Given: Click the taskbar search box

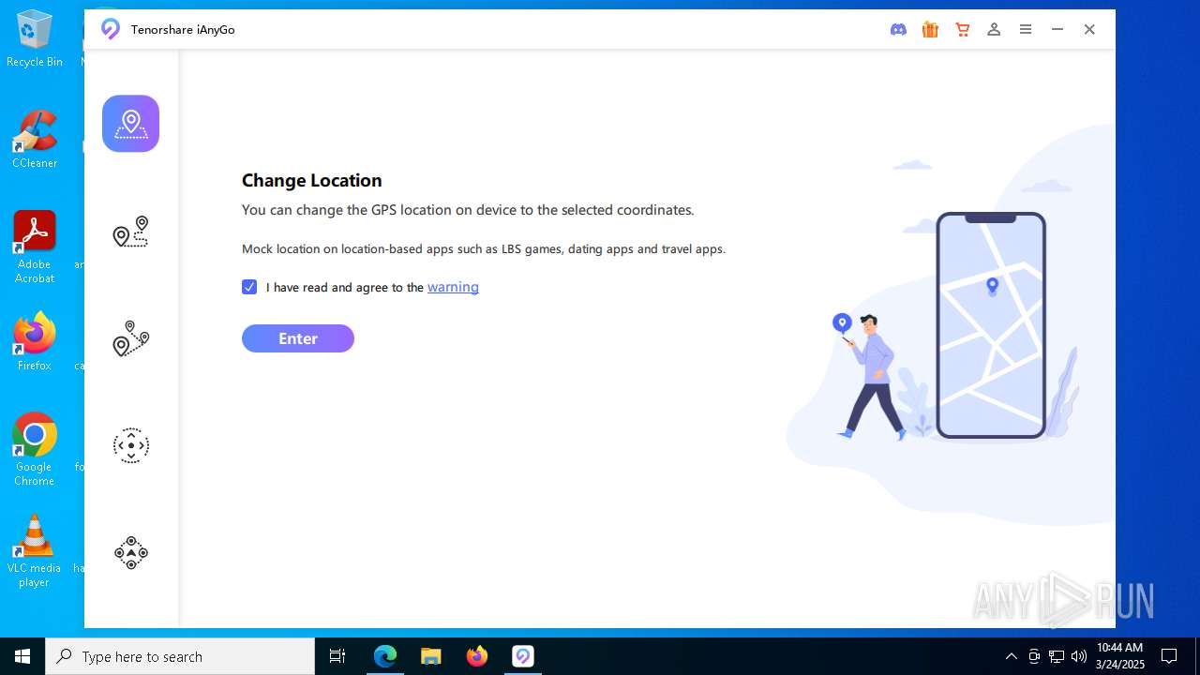Looking at the screenshot, I should pos(180,656).
